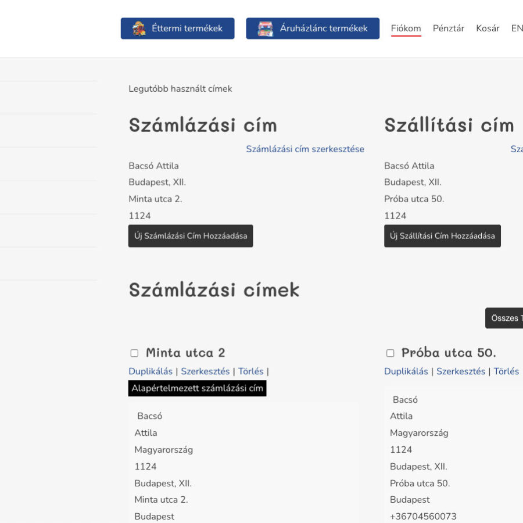Click Duplikálás under Próba utca 50.
Screen dimensions: 523x523
click(x=406, y=371)
